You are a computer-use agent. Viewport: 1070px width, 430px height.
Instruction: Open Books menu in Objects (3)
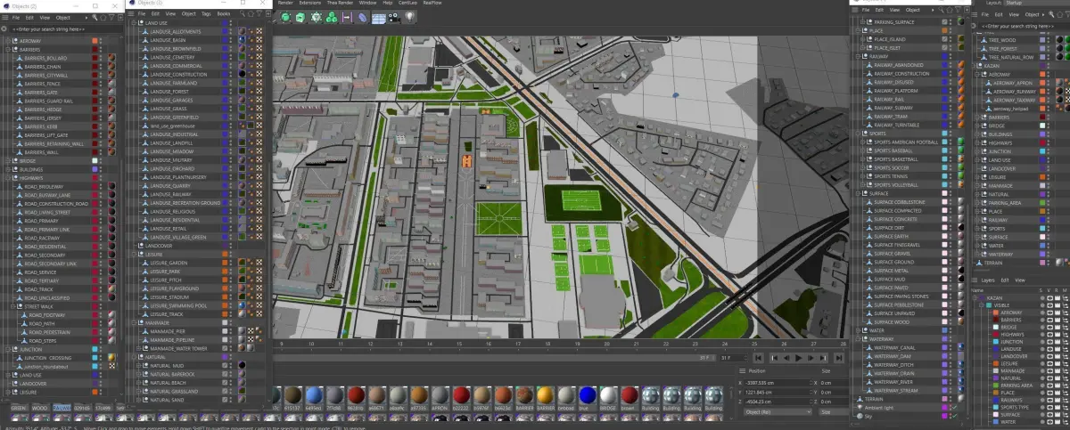[x=223, y=13]
